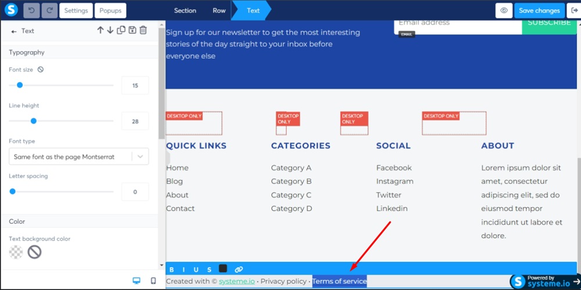Click the sidebar panel scrollbar

161,84
